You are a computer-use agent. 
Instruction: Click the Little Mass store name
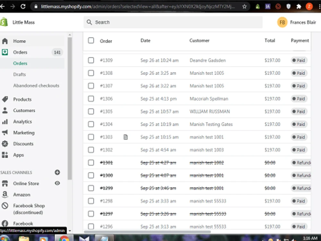point(23,22)
